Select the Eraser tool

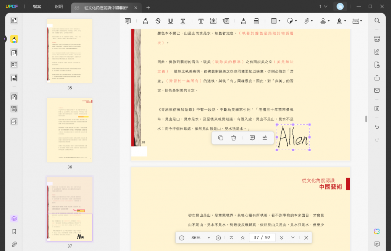point(256,21)
